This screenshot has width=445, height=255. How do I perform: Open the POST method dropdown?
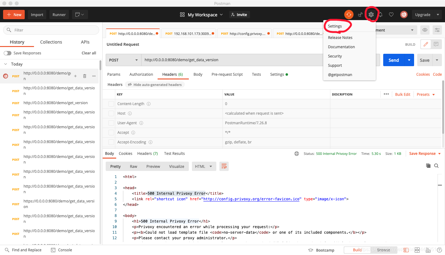point(123,60)
